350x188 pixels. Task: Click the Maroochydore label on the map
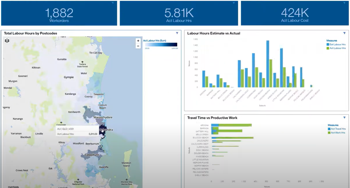click(103, 117)
